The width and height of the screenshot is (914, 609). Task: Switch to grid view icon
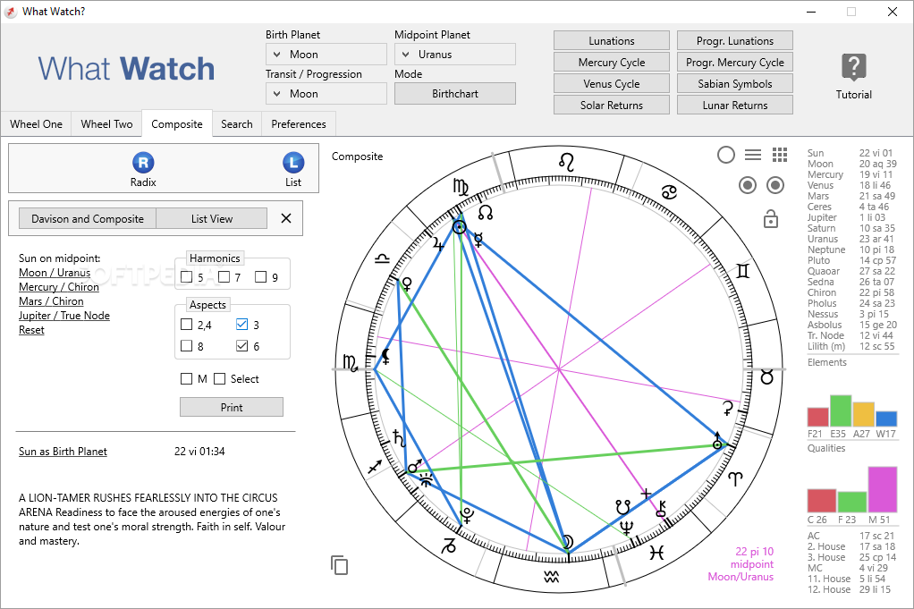click(x=780, y=155)
